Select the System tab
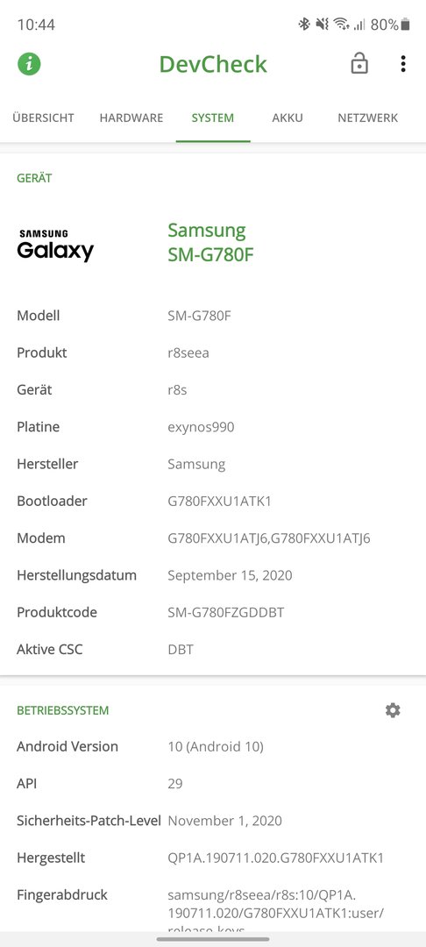 (213, 117)
